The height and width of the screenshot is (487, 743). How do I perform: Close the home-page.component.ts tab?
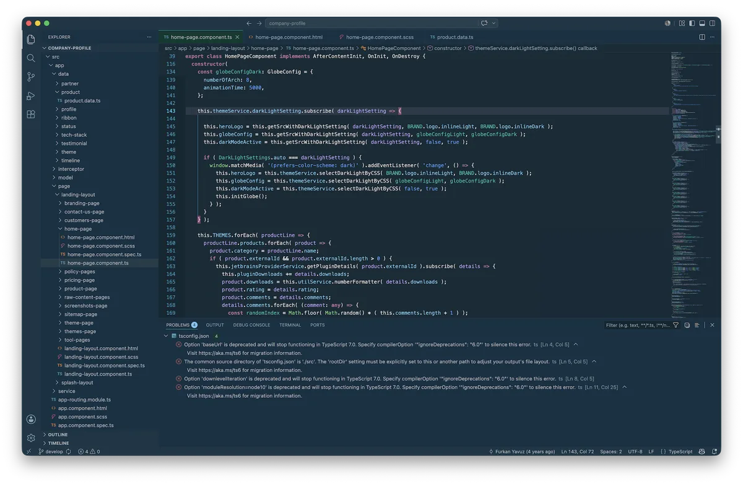tap(237, 37)
